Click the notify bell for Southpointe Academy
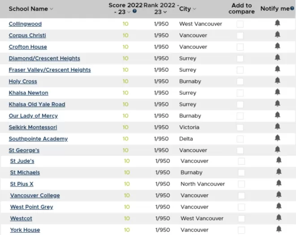Image resolution: width=296 pixels, height=235 pixels. [x=277, y=138]
